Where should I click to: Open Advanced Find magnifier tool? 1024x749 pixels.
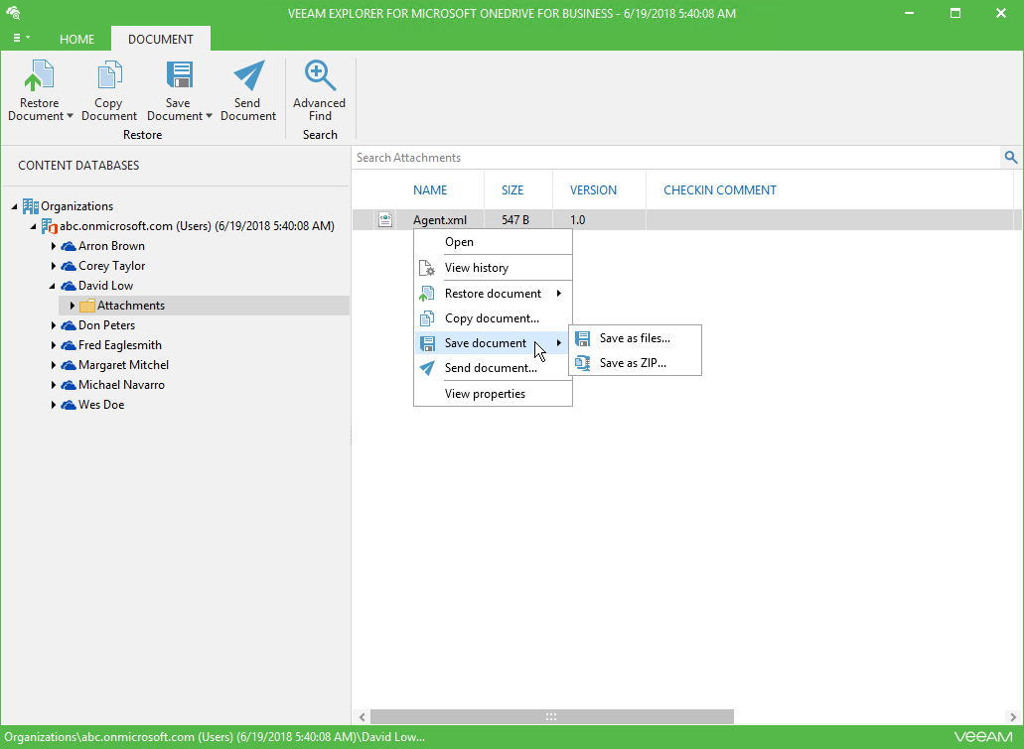[320, 75]
